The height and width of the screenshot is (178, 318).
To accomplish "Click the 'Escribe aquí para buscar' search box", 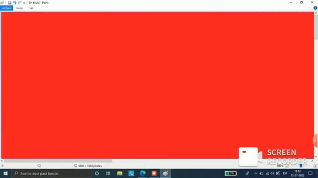I will tap(51, 174).
